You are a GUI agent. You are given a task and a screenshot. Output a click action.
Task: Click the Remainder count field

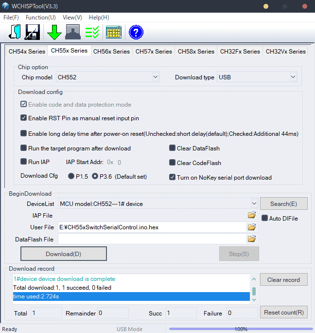[113, 313]
